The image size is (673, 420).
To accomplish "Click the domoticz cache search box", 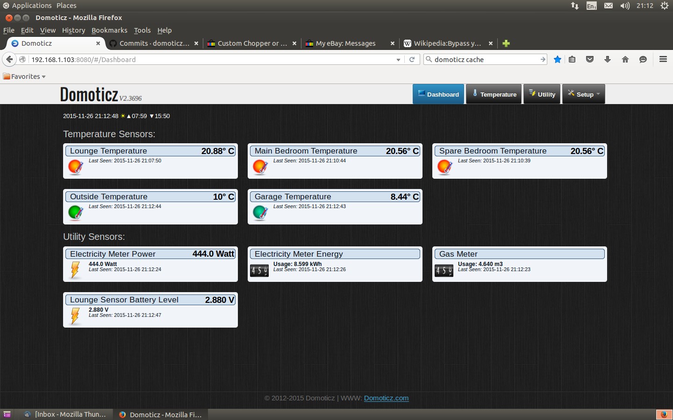I will point(485,60).
